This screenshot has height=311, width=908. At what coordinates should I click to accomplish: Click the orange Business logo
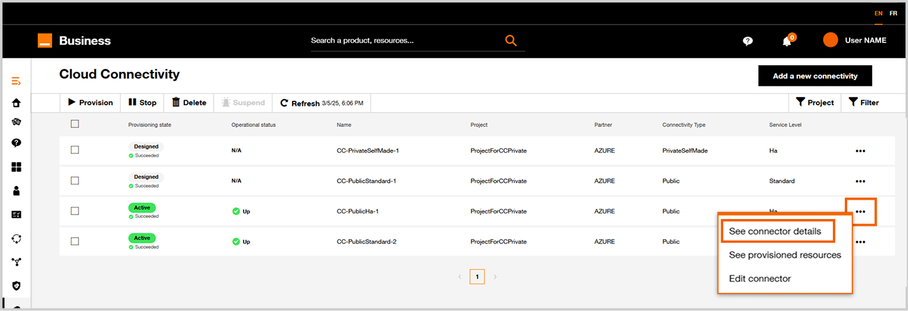point(44,41)
